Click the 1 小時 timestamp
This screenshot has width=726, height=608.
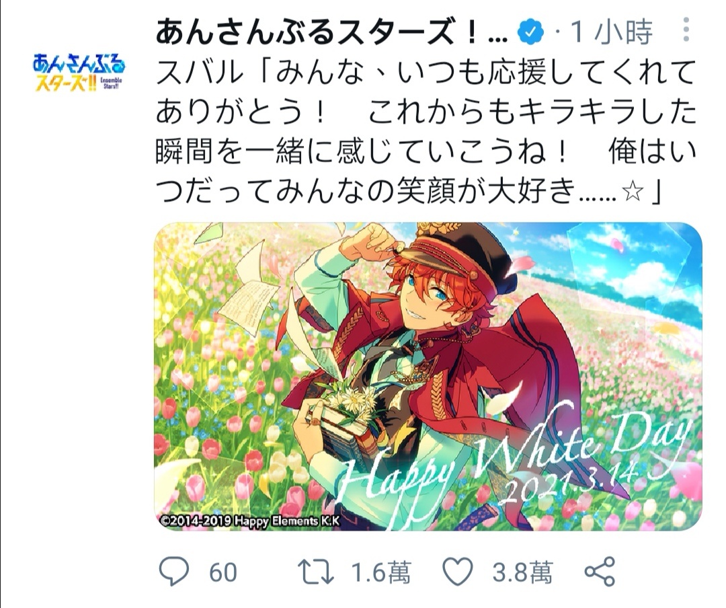(611, 32)
